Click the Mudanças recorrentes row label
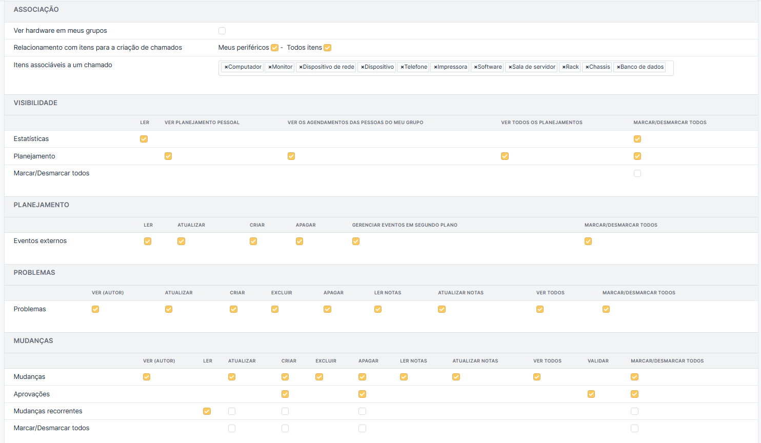 click(48, 411)
